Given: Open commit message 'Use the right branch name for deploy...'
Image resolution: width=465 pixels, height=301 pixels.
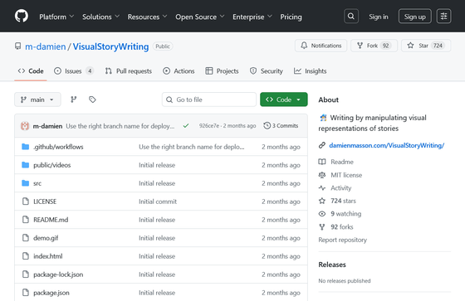Looking at the screenshot, I should [120, 126].
